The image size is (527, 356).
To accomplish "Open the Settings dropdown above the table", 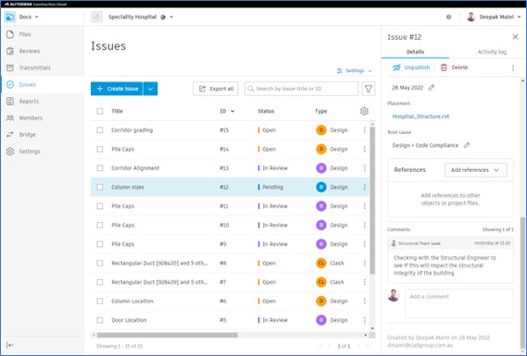I will 355,71.
